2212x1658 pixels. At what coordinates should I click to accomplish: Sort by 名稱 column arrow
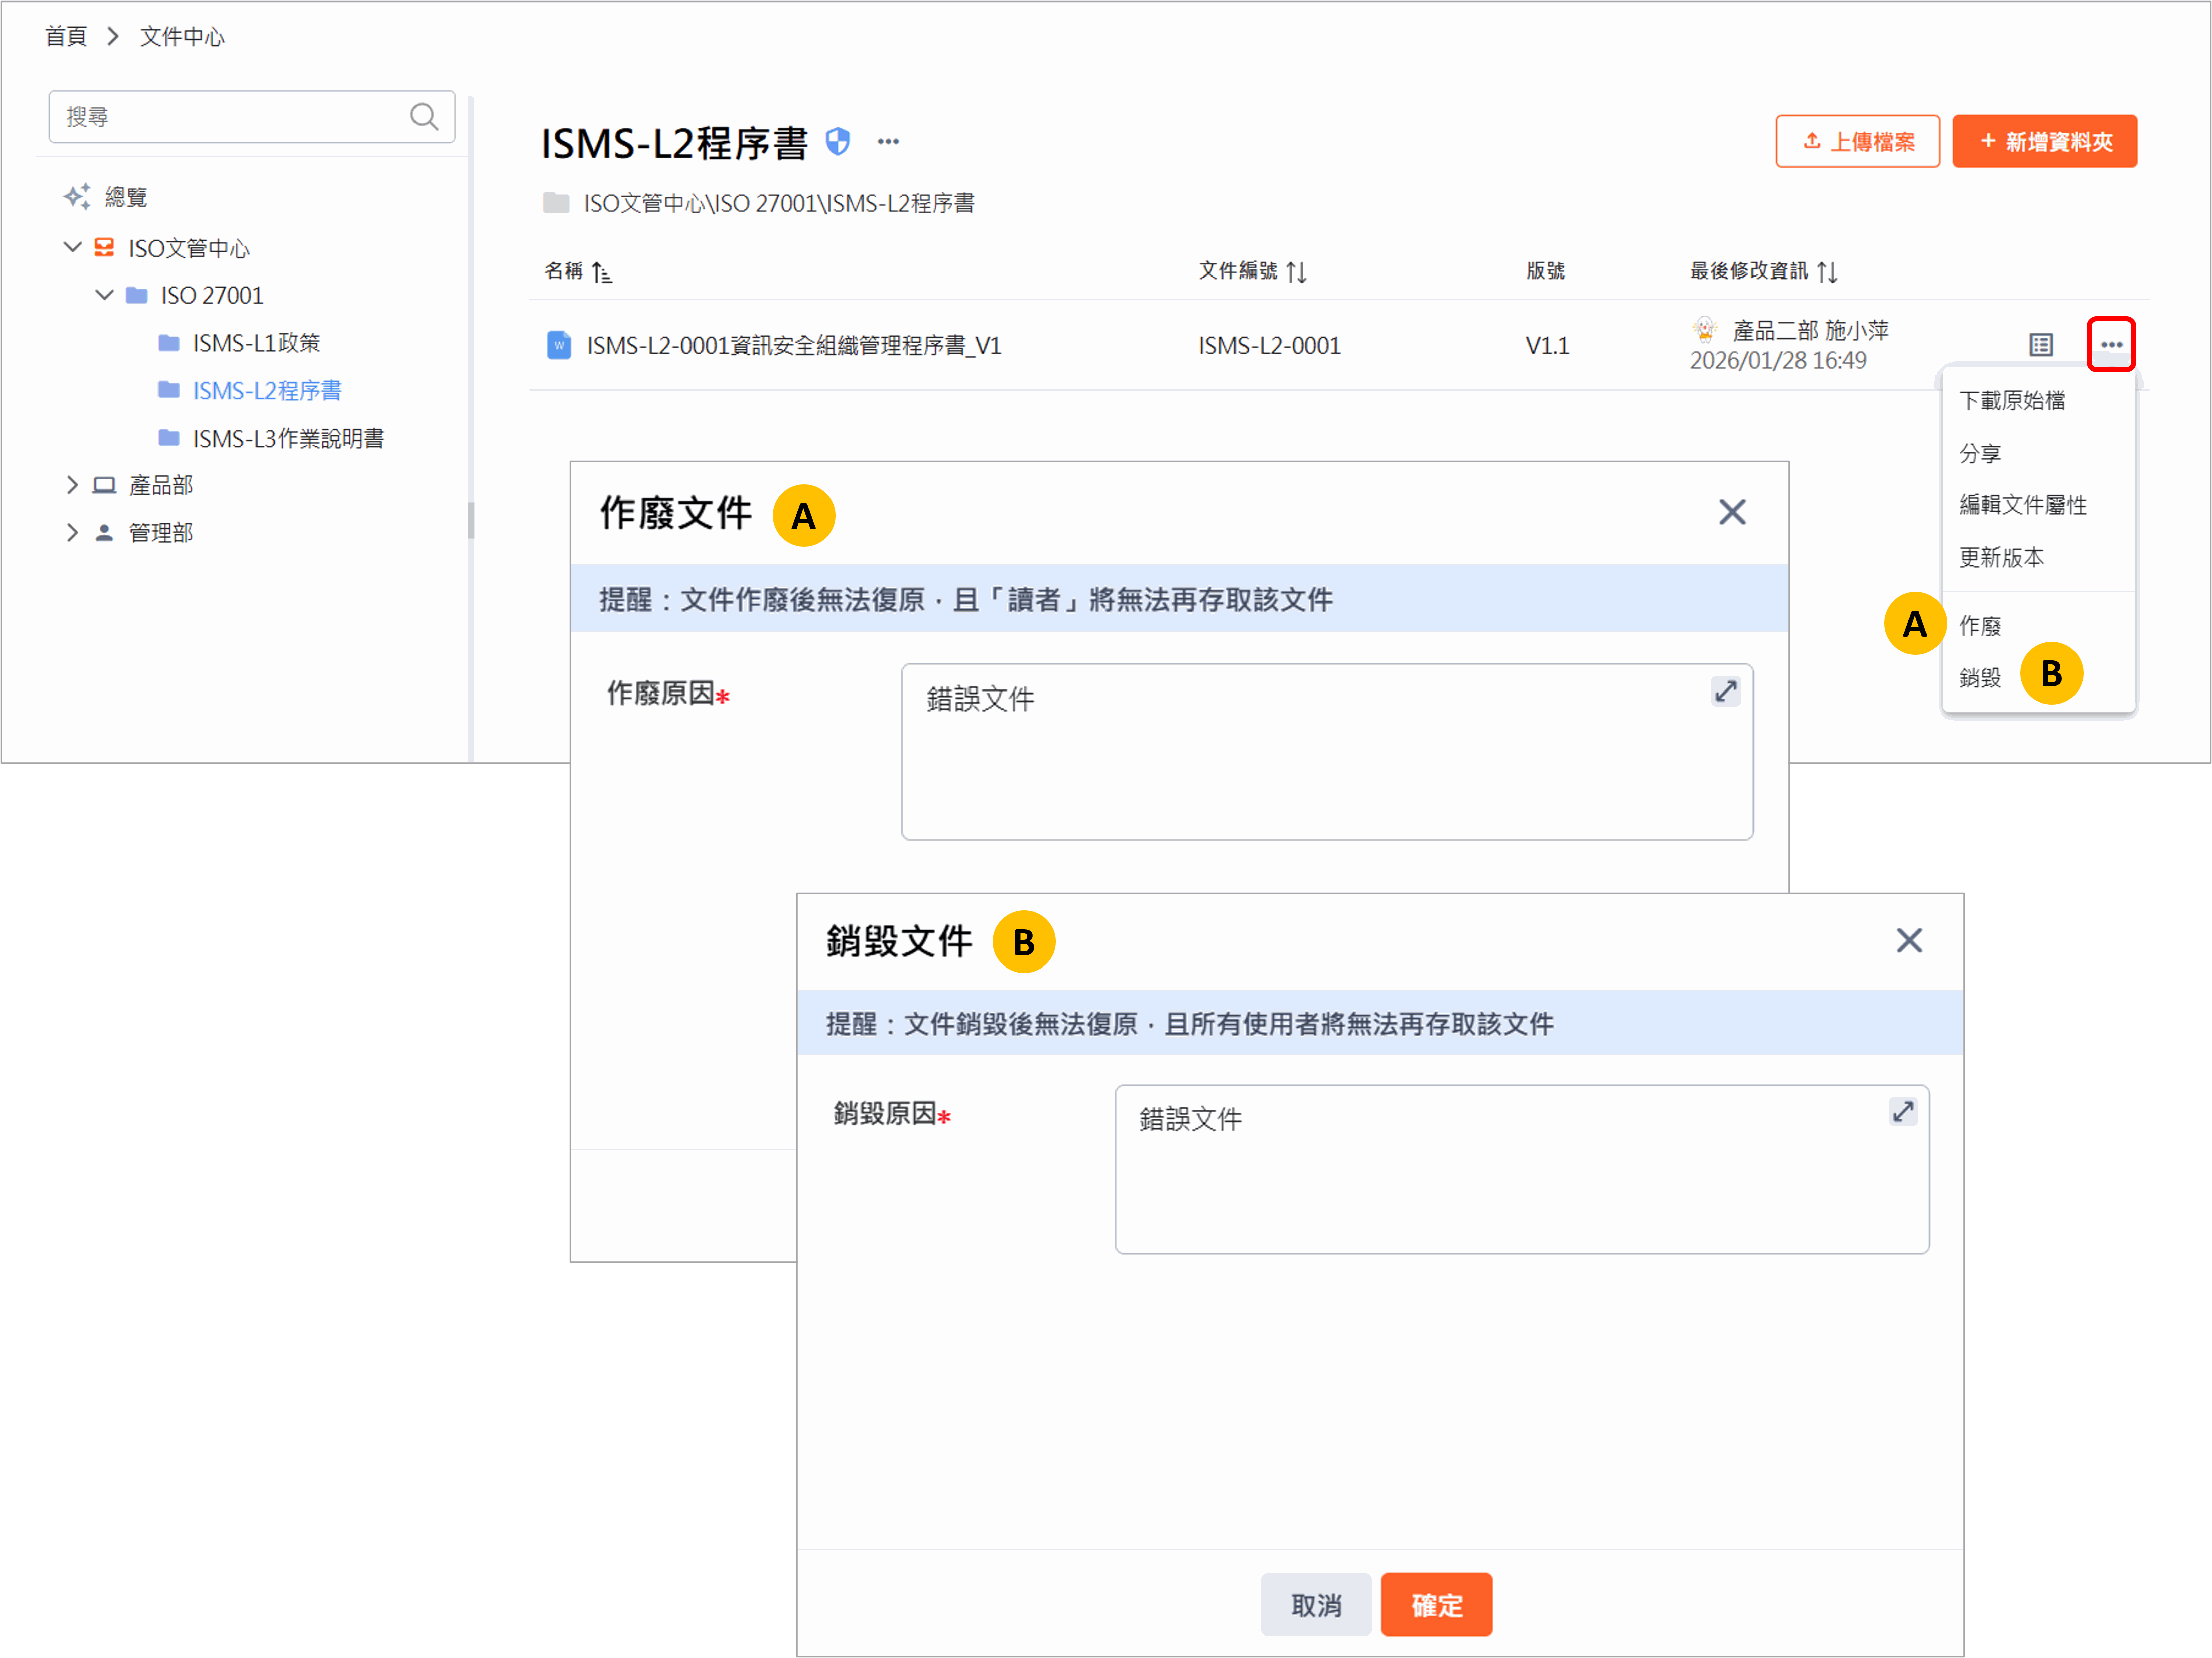click(601, 272)
